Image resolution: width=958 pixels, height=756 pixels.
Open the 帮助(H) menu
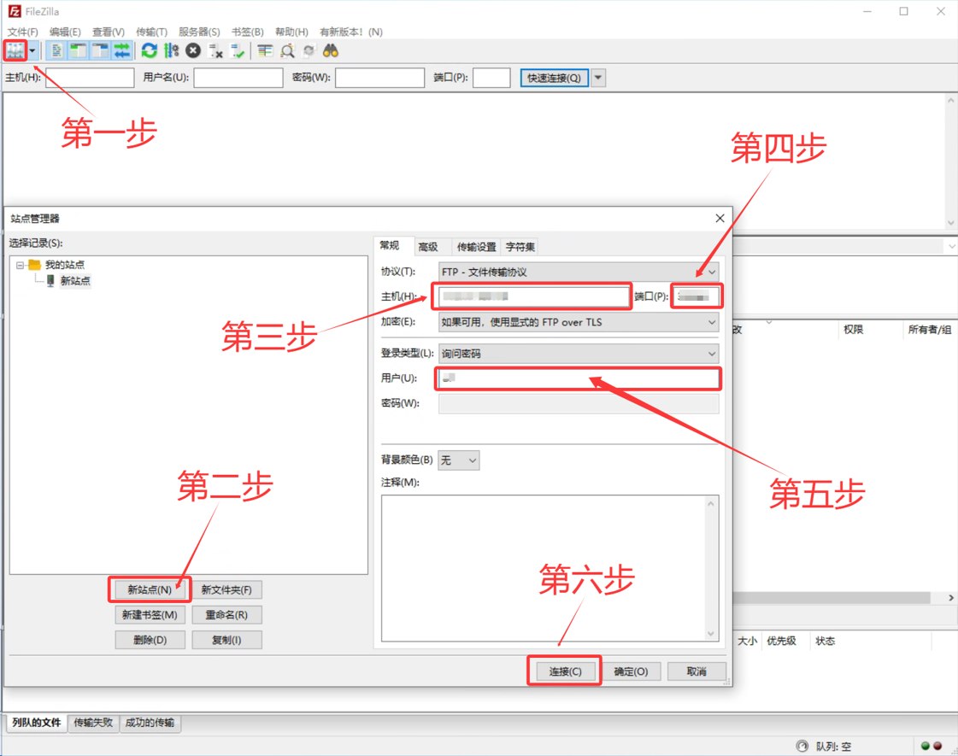pos(291,32)
